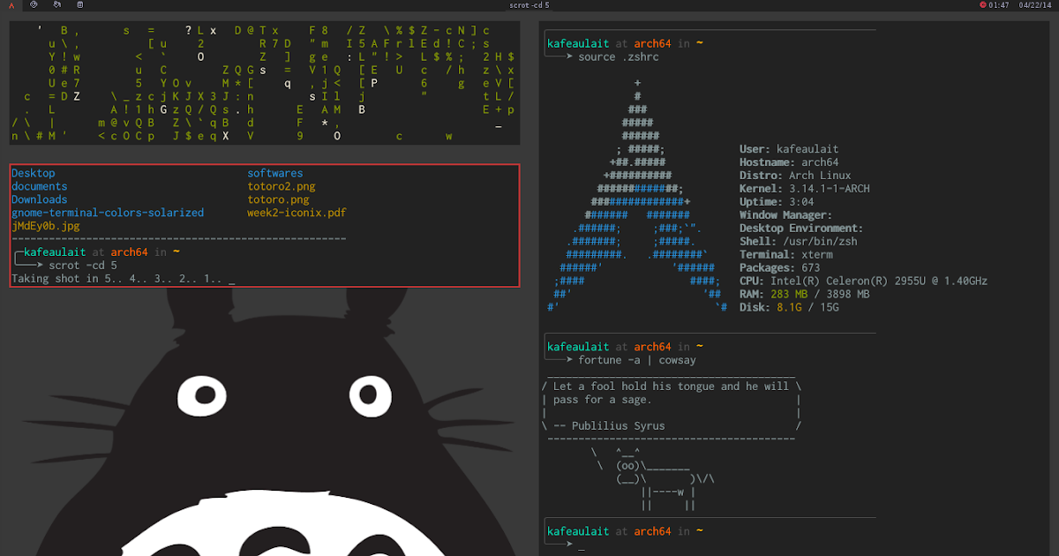Click the week2-iconix.pdf file name
The height and width of the screenshot is (556, 1059).
[297, 213]
